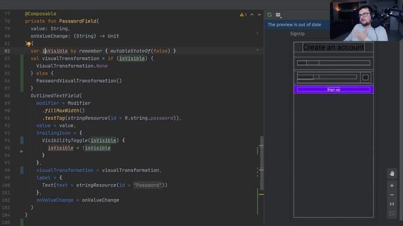The width and height of the screenshot is (403, 226).
Task: Activate the pan hand tool in the preview
Action: tap(392, 174)
